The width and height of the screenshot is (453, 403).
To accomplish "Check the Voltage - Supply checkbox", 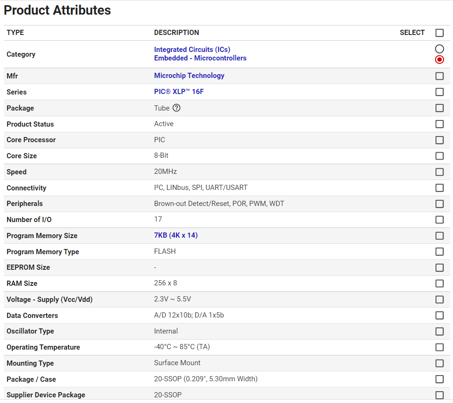I will [x=439, y=300].
